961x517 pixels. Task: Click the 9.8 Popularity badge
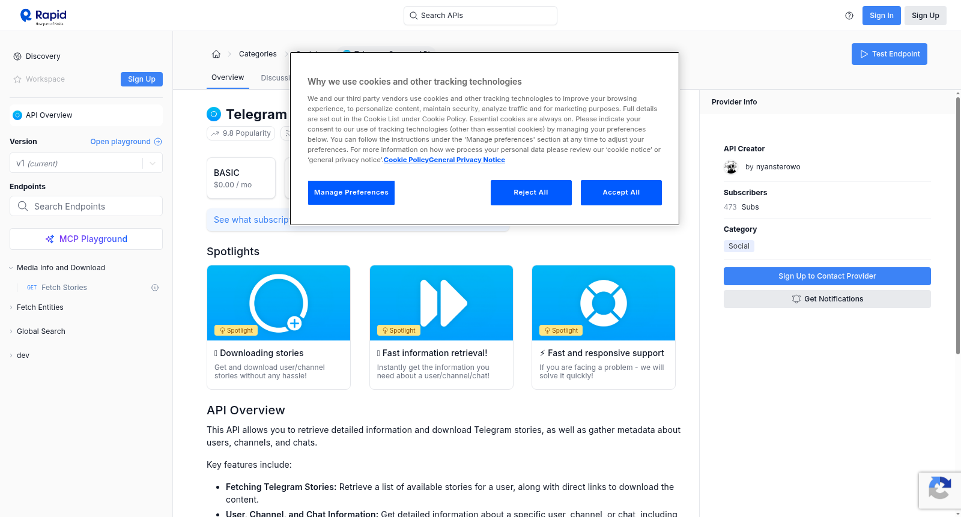pyautogui.click(x=241, y=133)
